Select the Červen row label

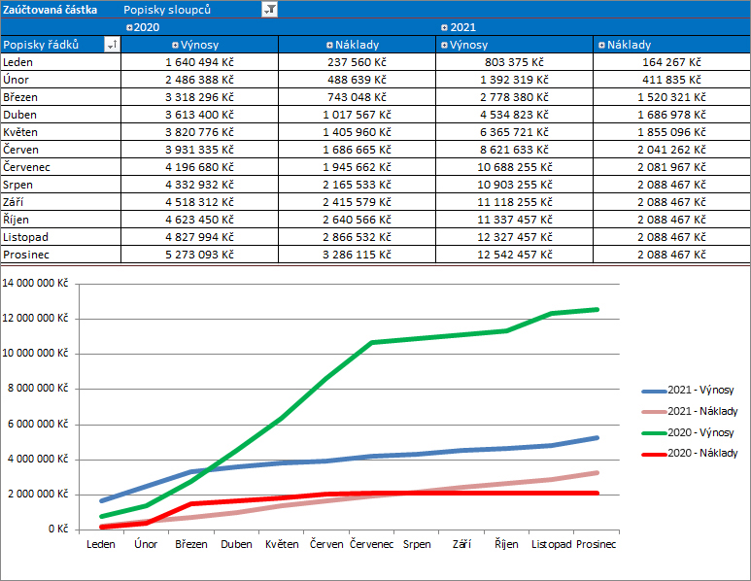pos(60,150)
